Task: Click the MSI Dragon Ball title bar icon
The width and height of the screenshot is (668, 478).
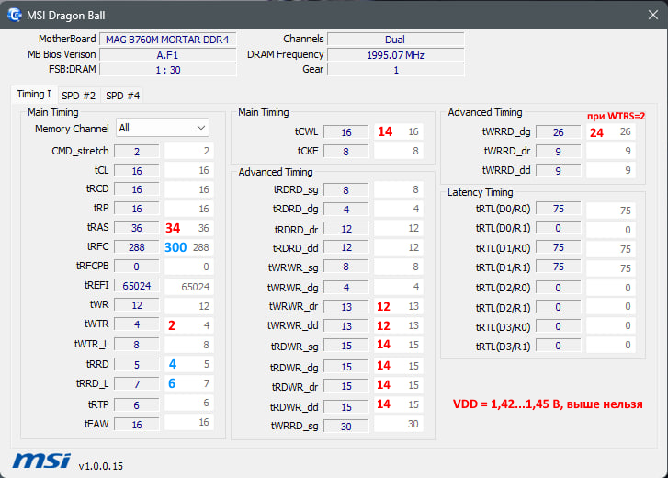Action: 15,15
